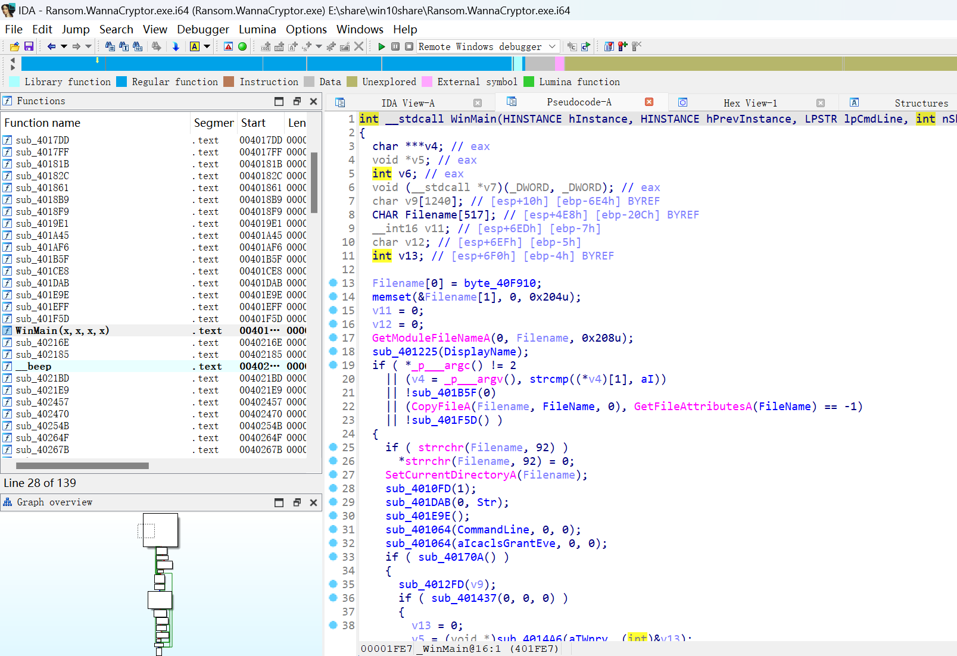Jump back with the blue left arrow

pos(52,46)
